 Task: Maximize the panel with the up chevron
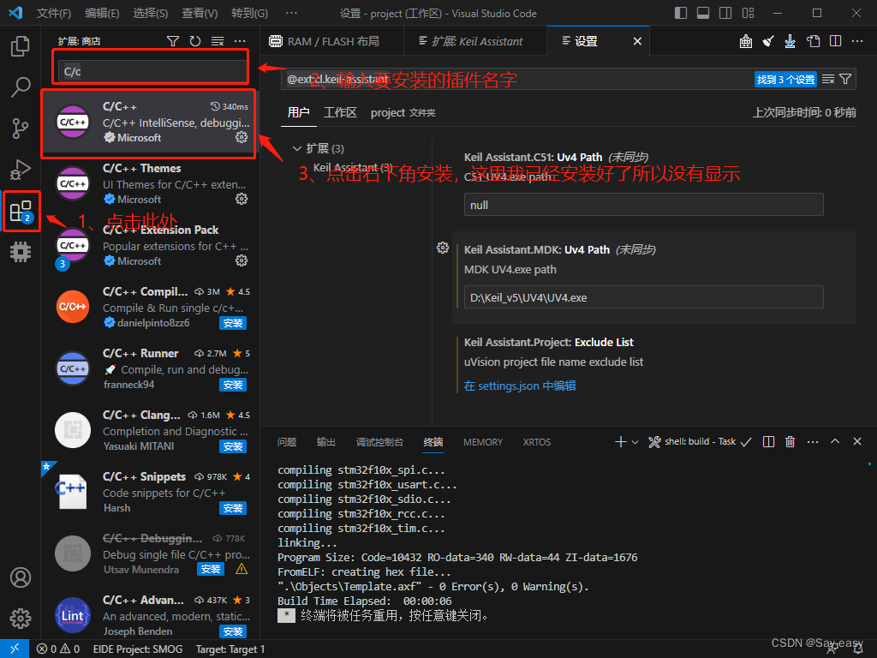click(x=834, y=441)
